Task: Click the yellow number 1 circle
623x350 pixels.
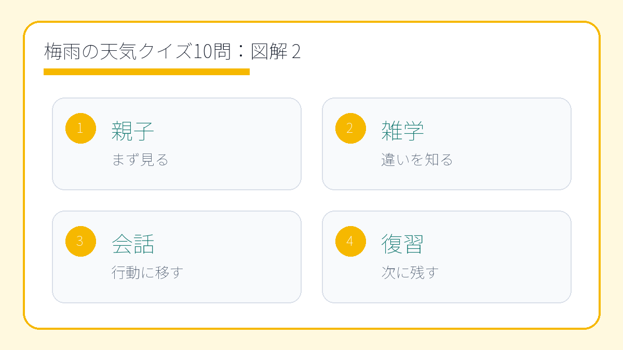Action: pyautogui.click(x=80, y=128)
